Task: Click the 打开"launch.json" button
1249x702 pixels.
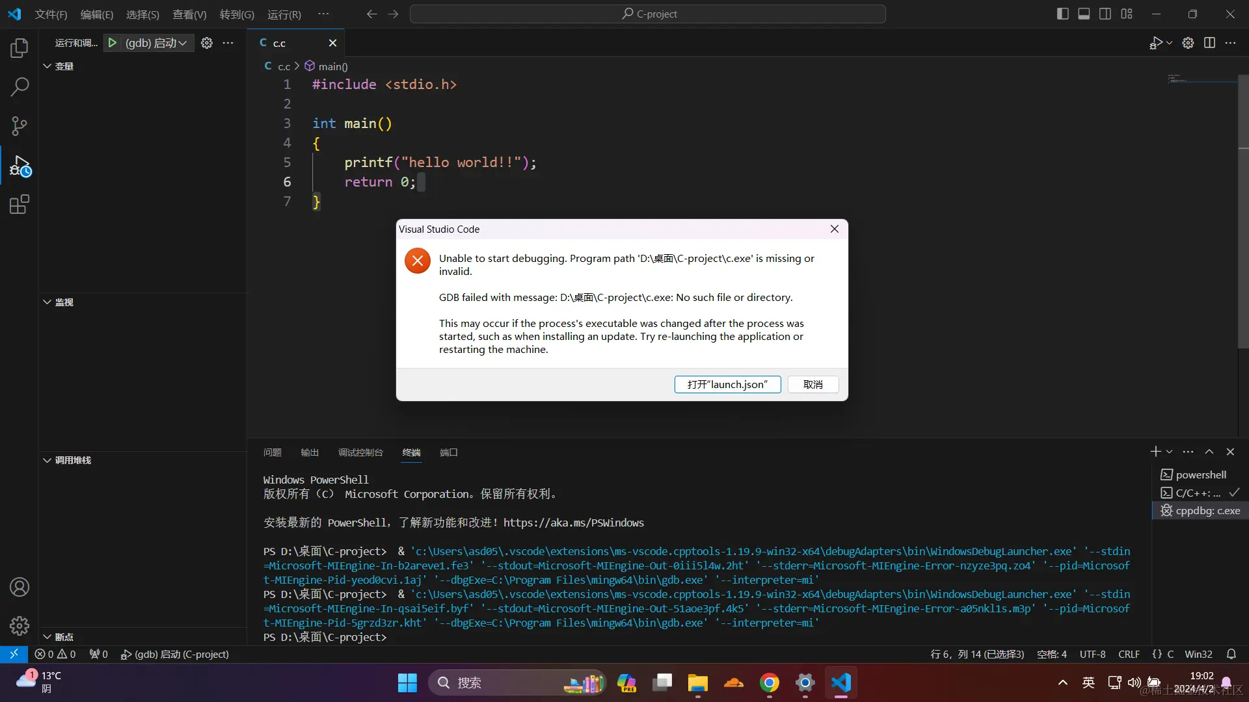Action: (x=727, y=384)
